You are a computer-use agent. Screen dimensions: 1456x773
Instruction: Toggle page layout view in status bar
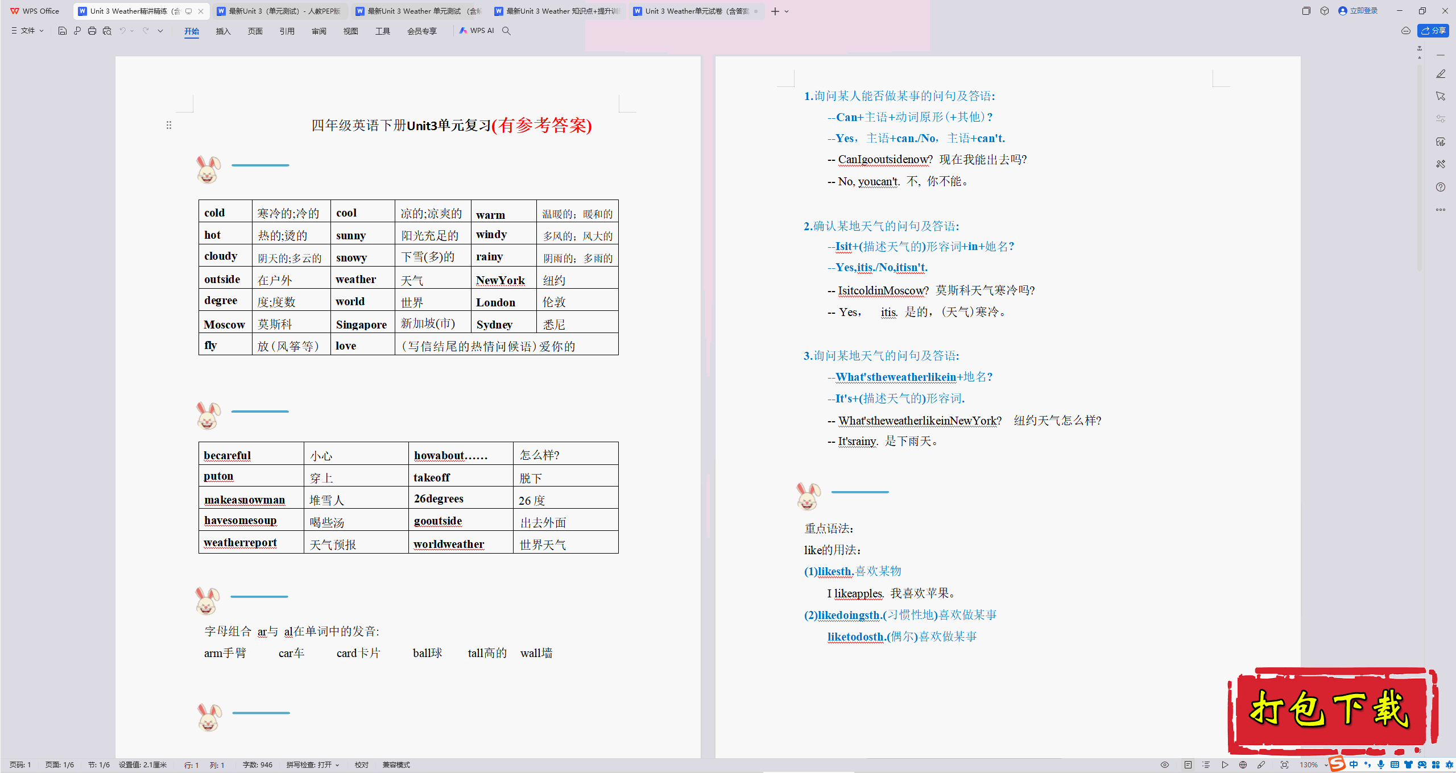tap(1188, 765)
